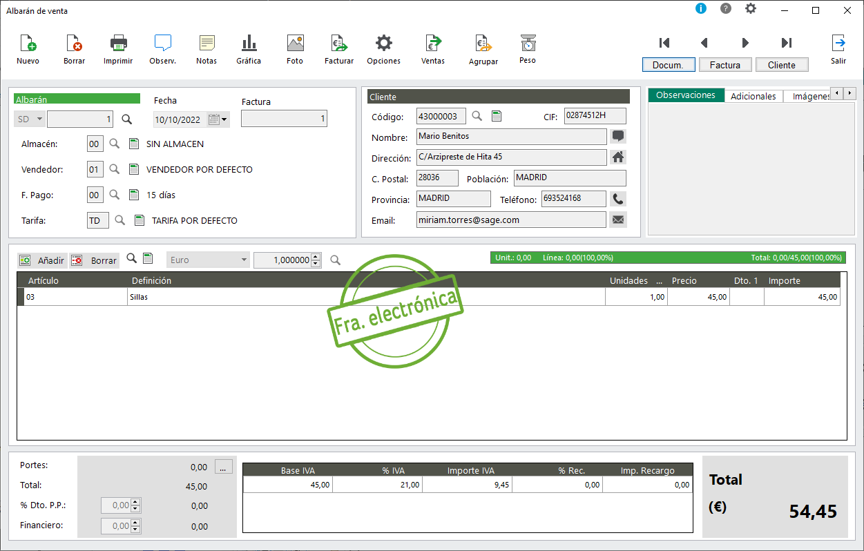Click the Imprimir printer icon
The height and width of the screenshot is (551, 864).
click(x=118, y=44)
